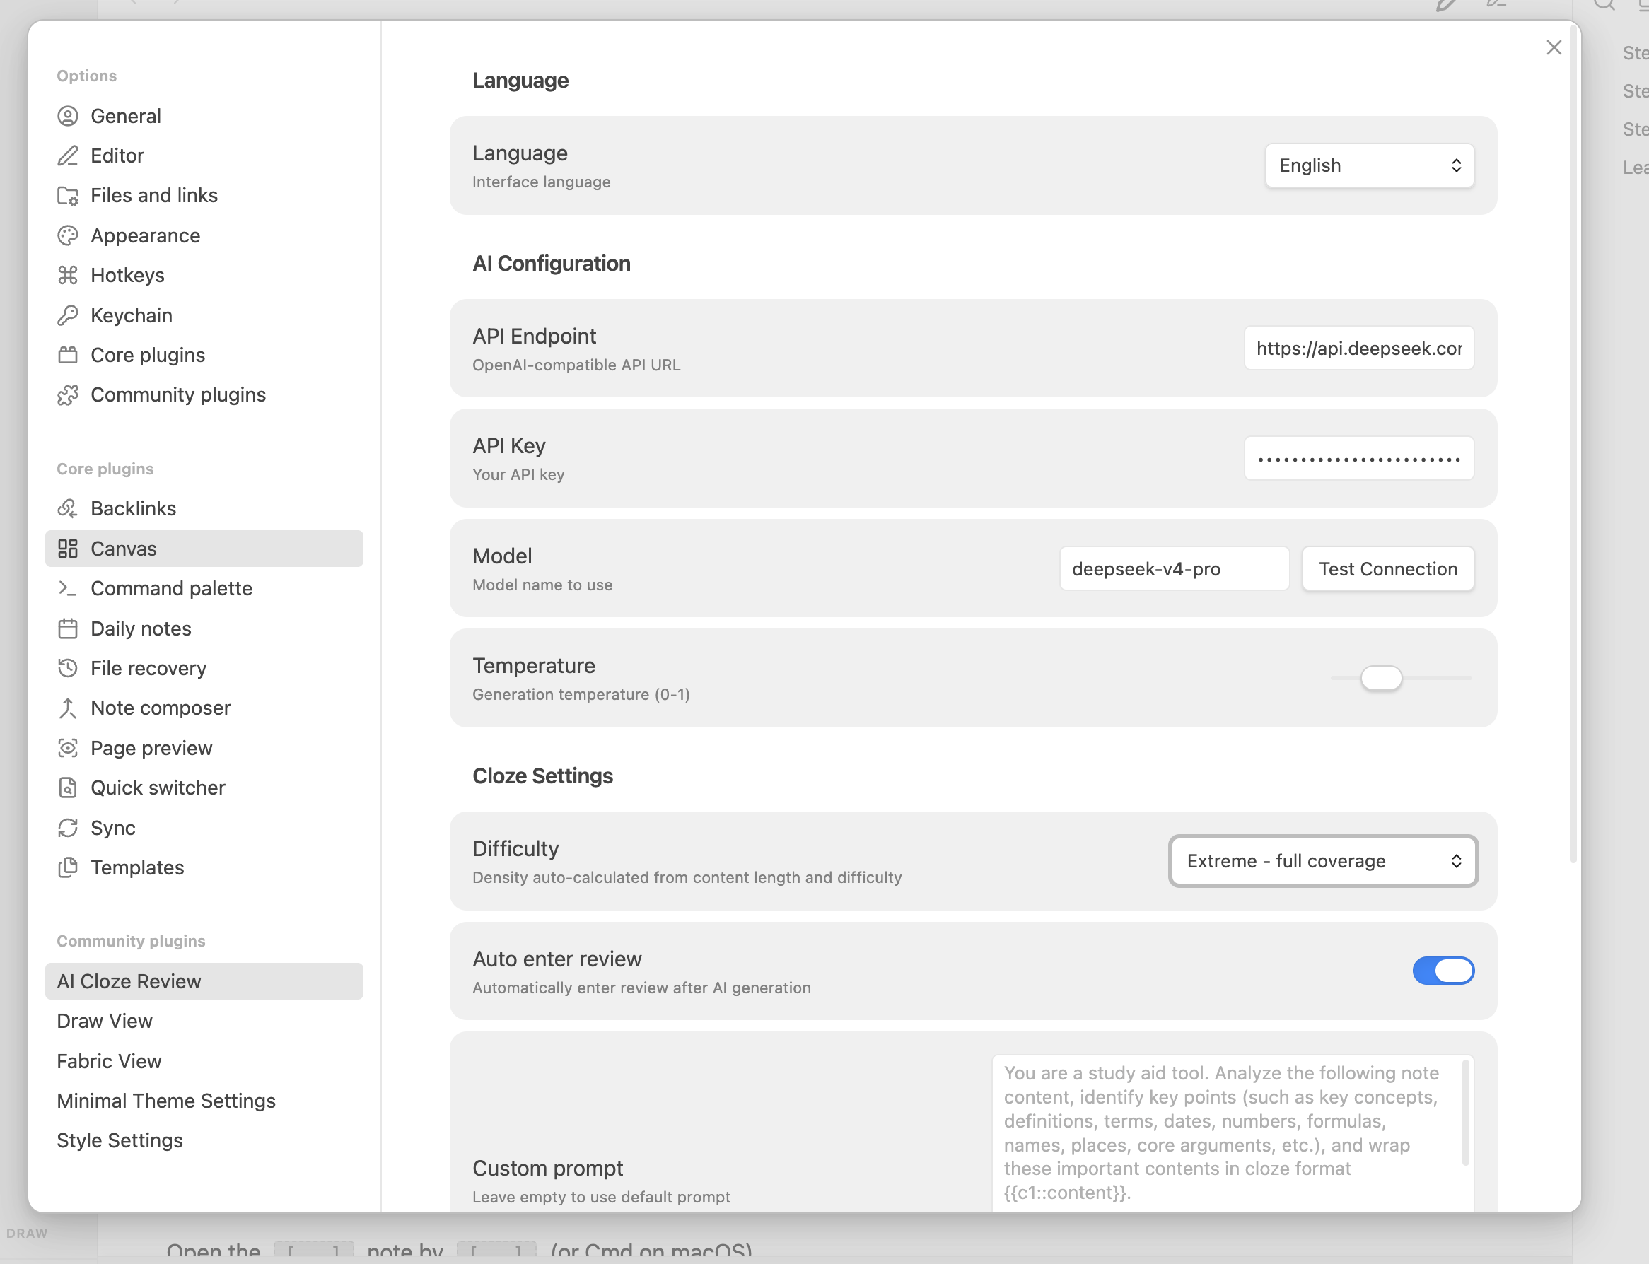The width and height of the screenshot is (1649, 1264).
Task: Click the API Endpoint URL field
Action: tap(1358, 349)
